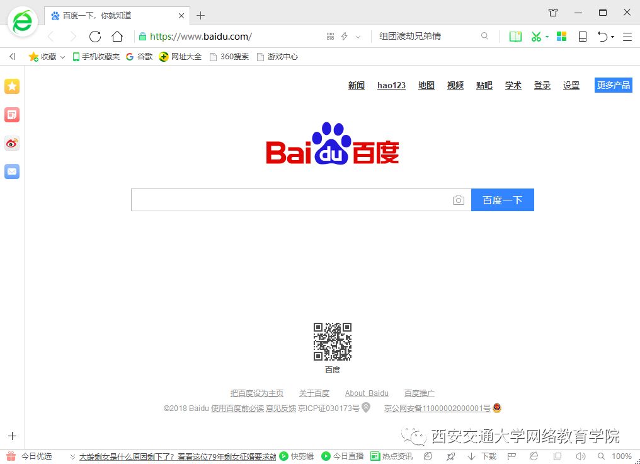Click 把百度设为主页 link
The width and height of the screenshot is (640, 464).
click(257, 393)
